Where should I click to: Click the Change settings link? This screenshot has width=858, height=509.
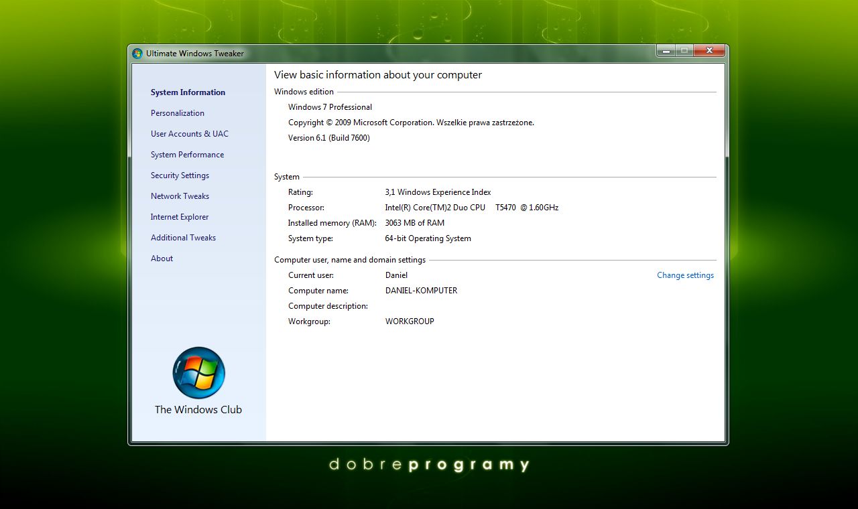click(x=685, y=275)
